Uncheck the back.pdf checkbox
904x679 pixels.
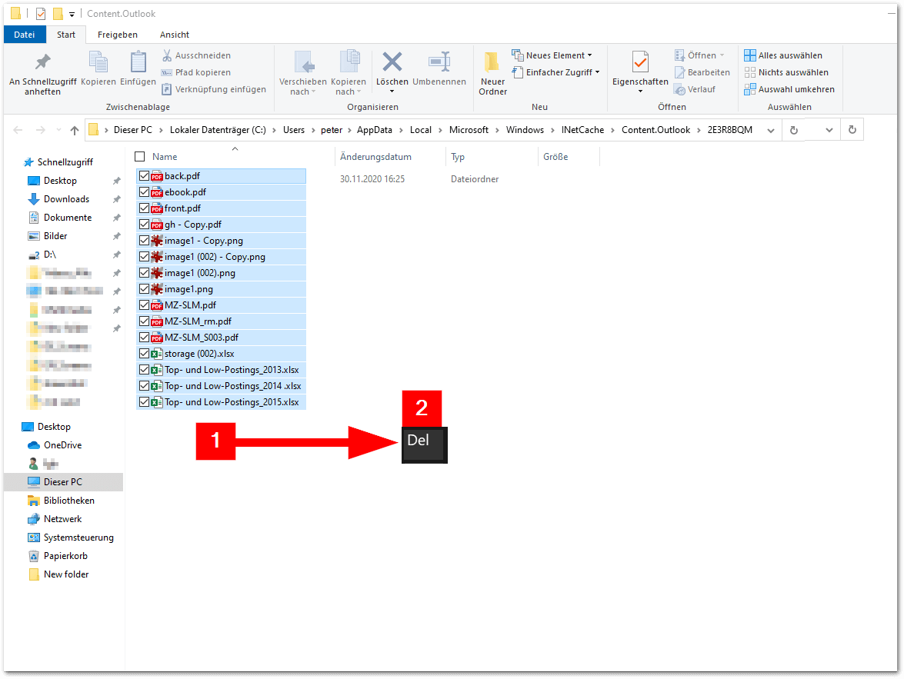point(144,176)
